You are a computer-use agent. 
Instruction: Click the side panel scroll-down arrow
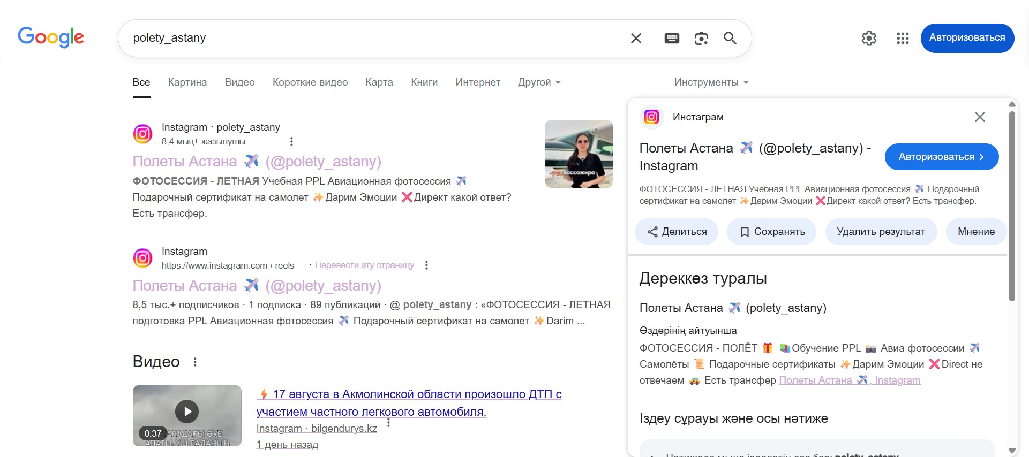(x=1012, y=451)
